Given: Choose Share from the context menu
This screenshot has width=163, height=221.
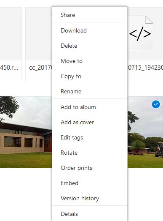Looking at the screenshot, I should point(90,15).
